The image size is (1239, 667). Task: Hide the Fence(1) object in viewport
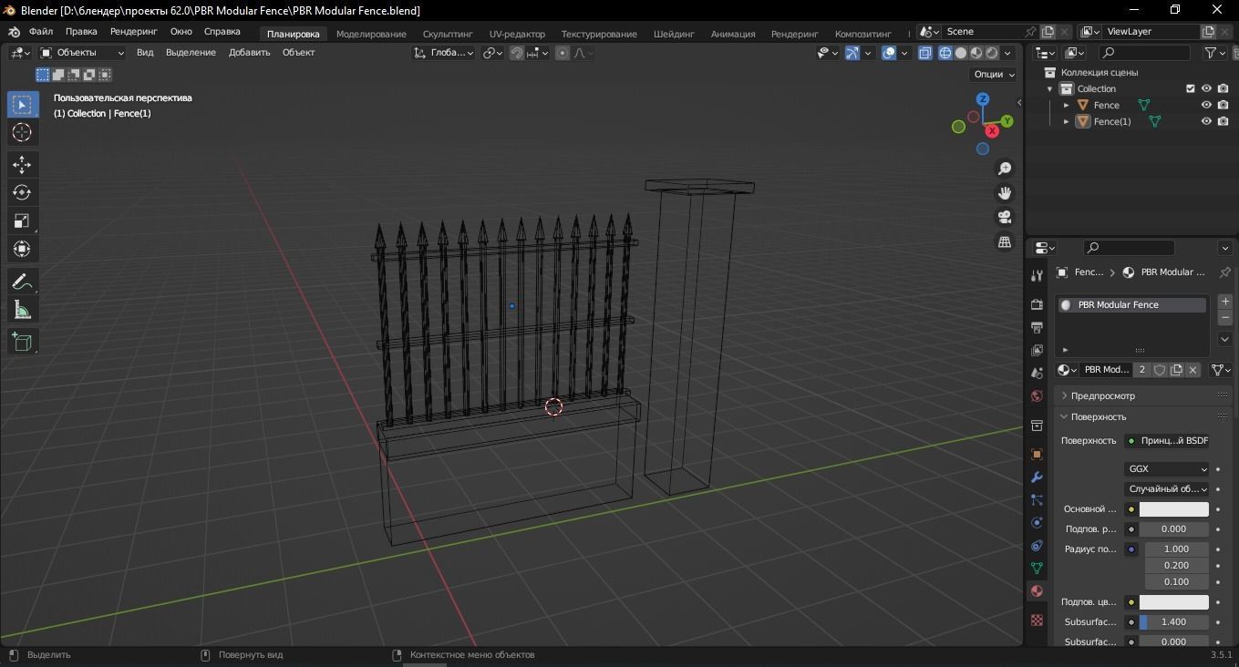tap(1206, 121)
